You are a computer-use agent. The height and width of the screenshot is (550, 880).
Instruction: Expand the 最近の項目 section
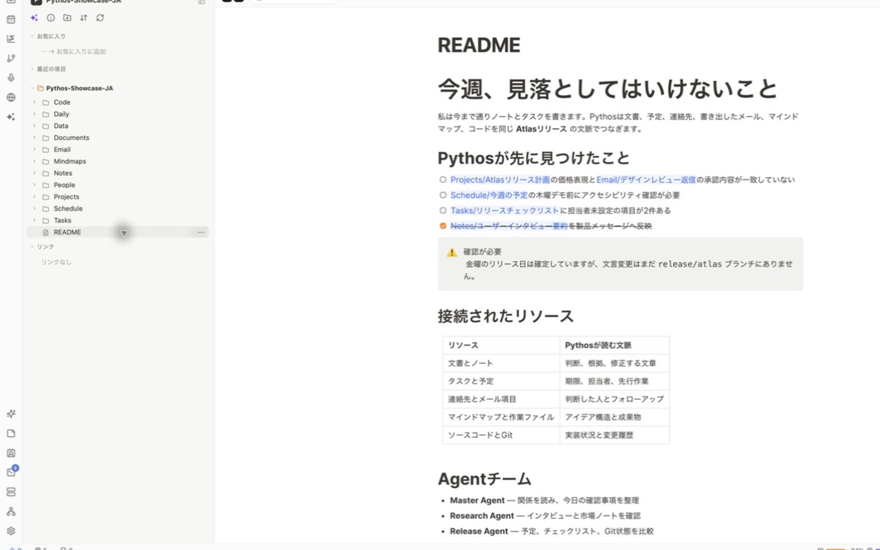(x=32, y=69)
